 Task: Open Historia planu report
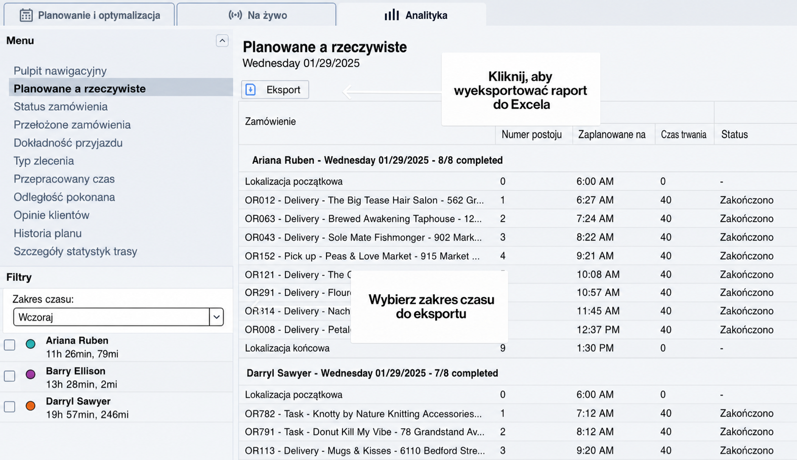[x=48, y=234]
